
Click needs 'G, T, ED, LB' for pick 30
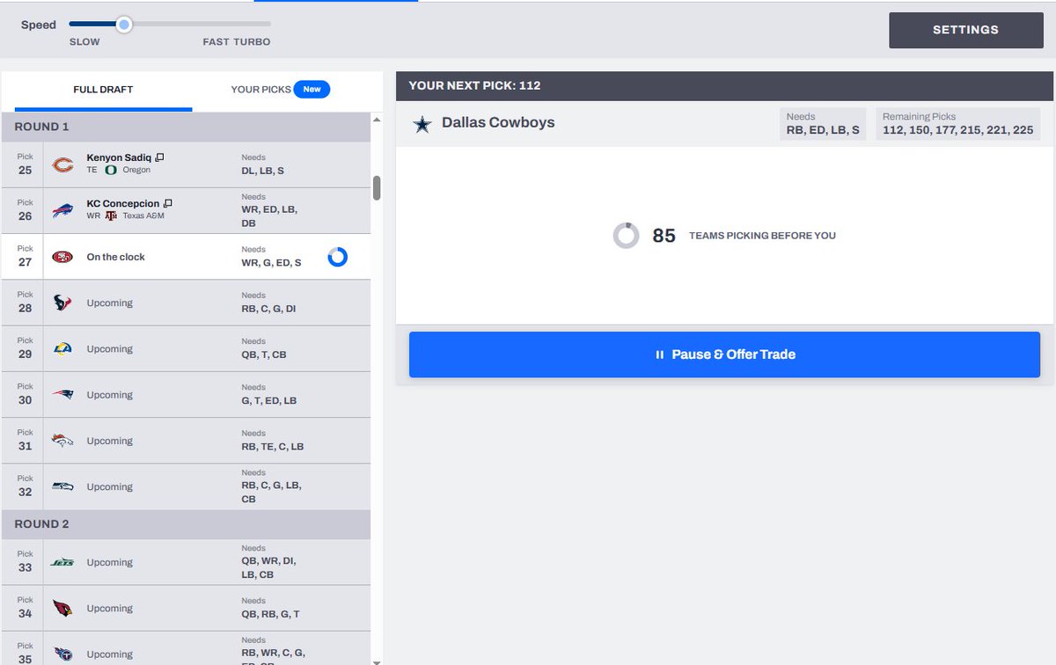tap(269, 400)
